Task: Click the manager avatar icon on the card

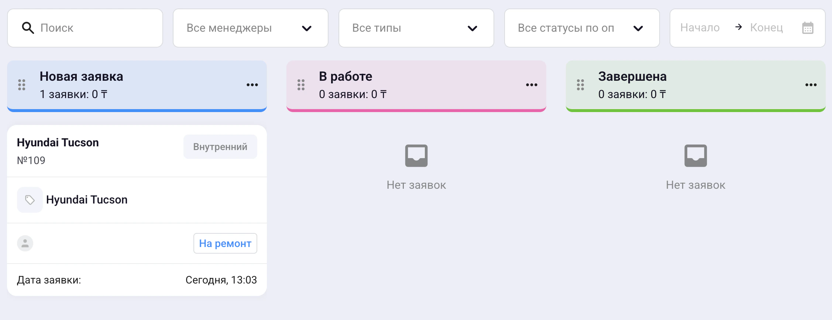Action: point(25,243)
